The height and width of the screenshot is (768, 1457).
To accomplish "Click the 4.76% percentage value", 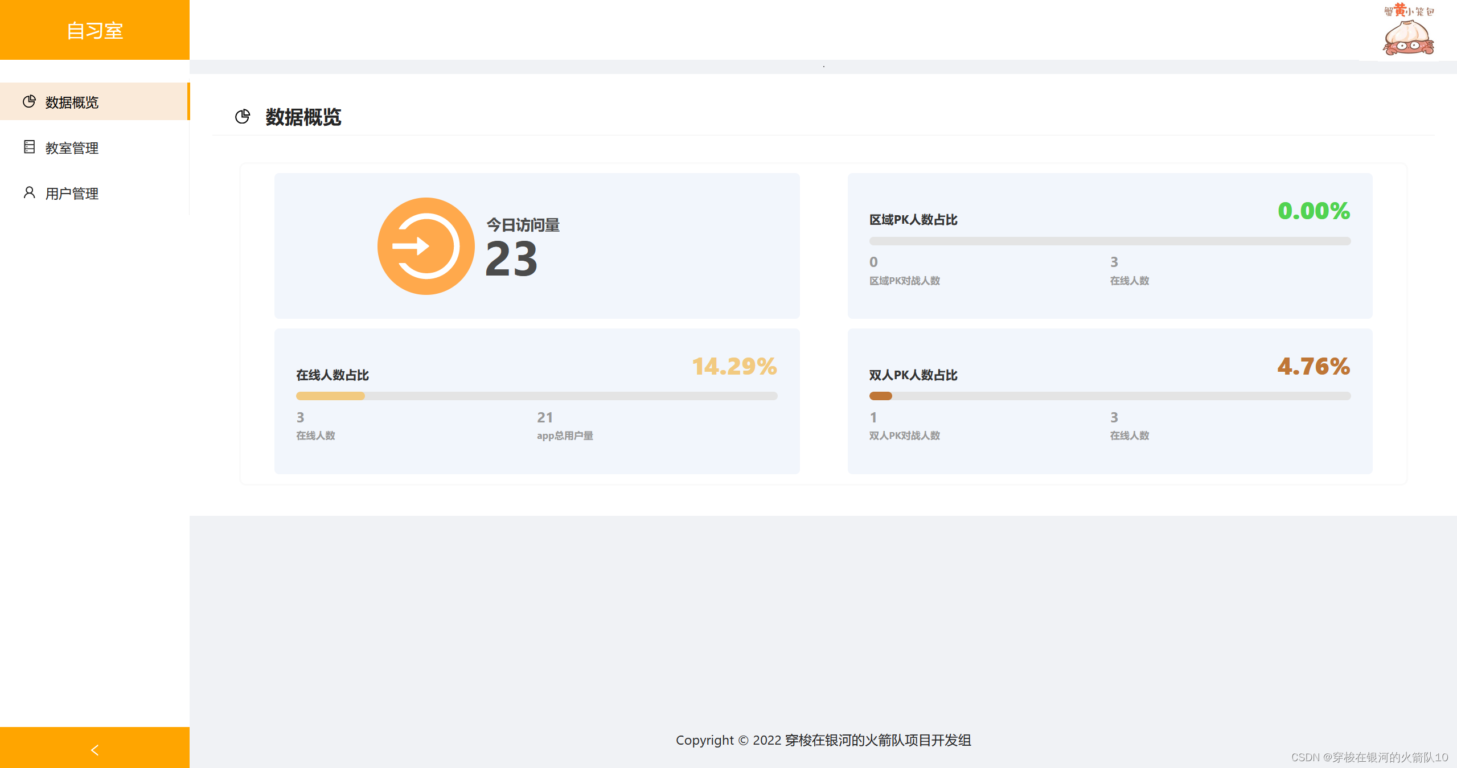I will (1313, 366).
